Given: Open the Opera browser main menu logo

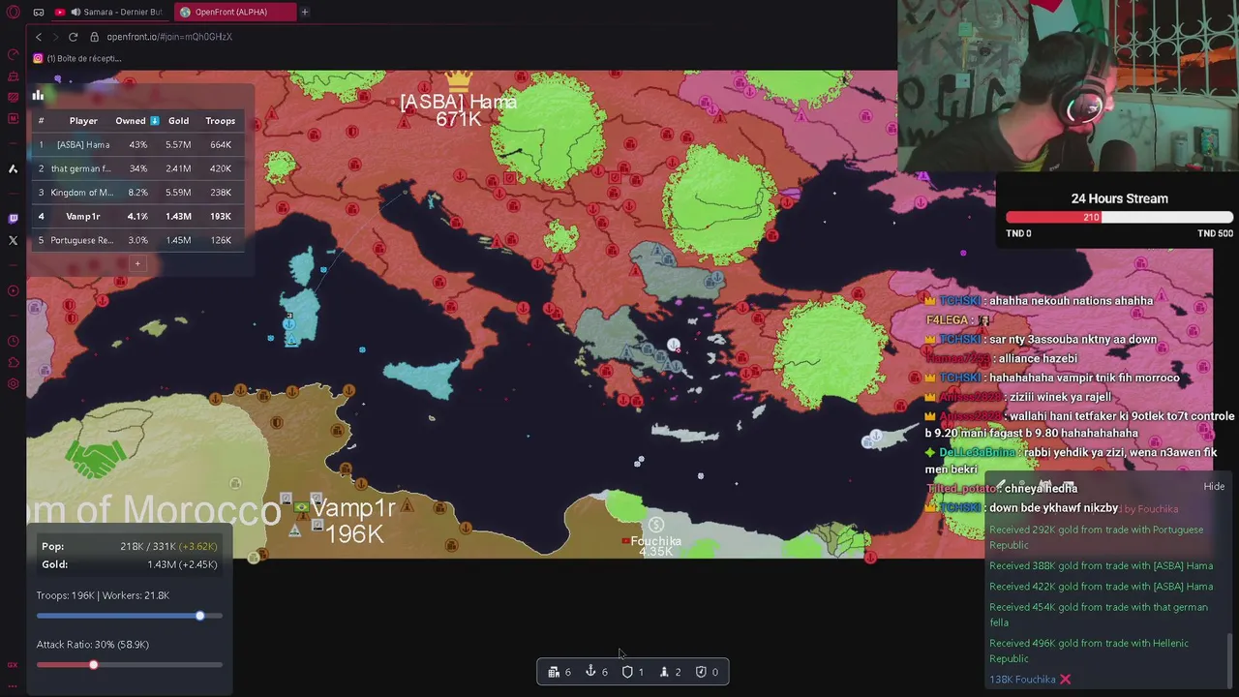Looking at the screenshot, I should pyautogui.click(x=13, y=12).
